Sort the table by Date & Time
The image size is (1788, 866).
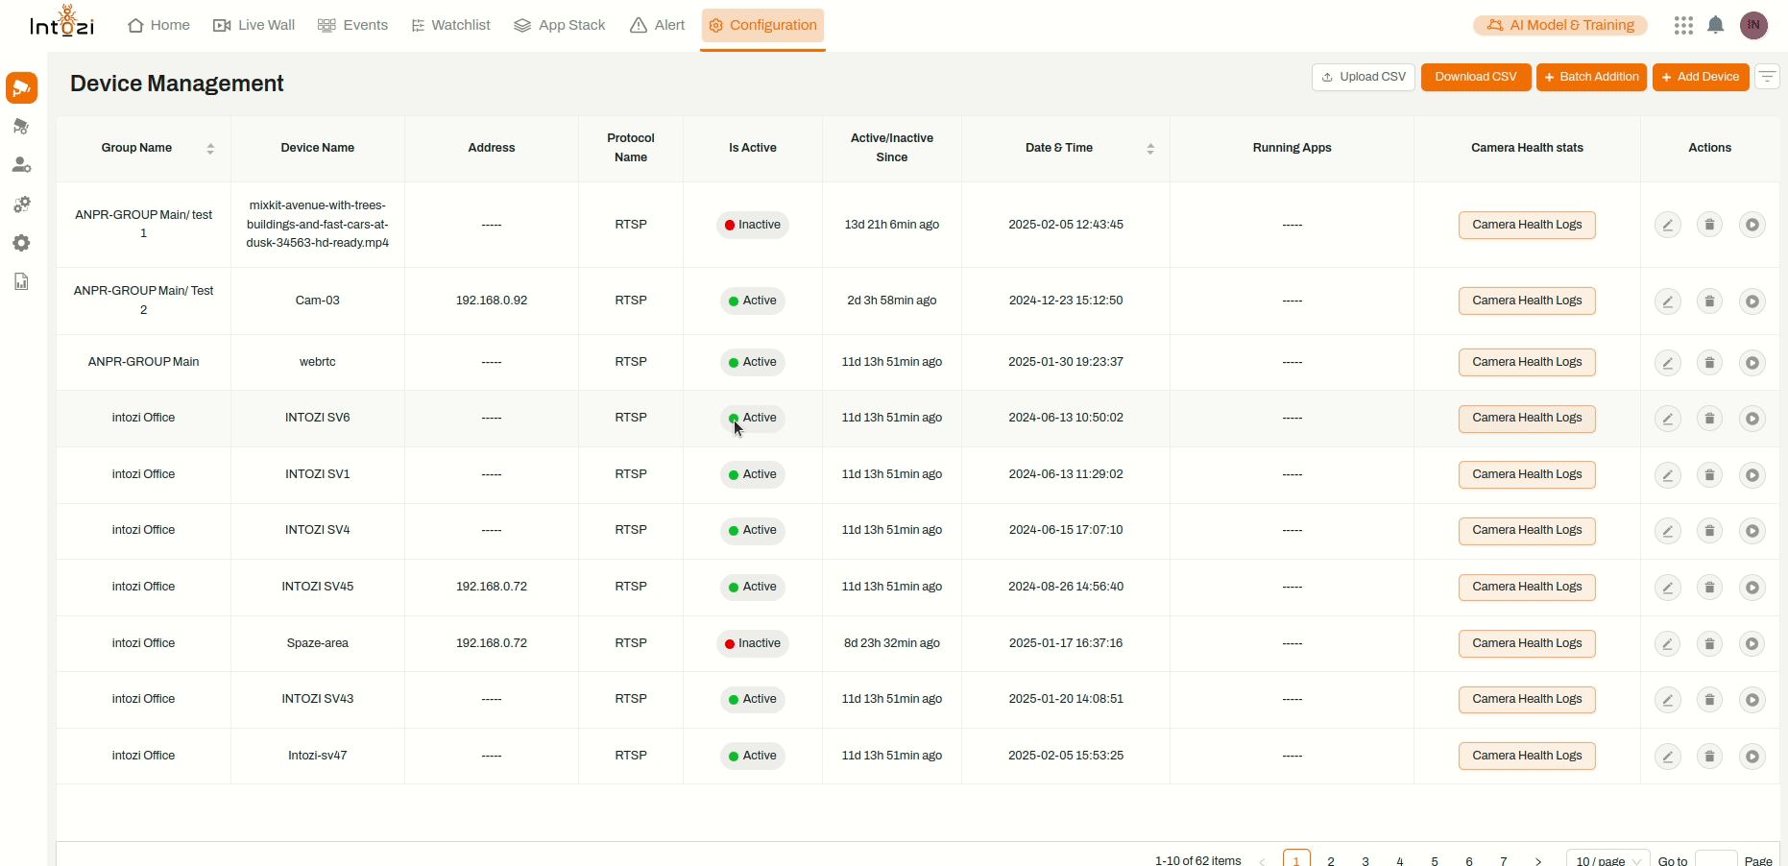point(1149,148)
